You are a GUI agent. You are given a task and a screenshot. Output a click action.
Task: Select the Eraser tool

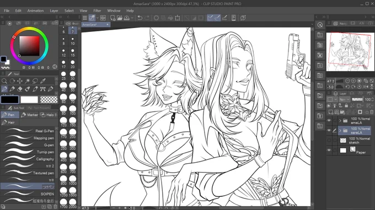20,89
